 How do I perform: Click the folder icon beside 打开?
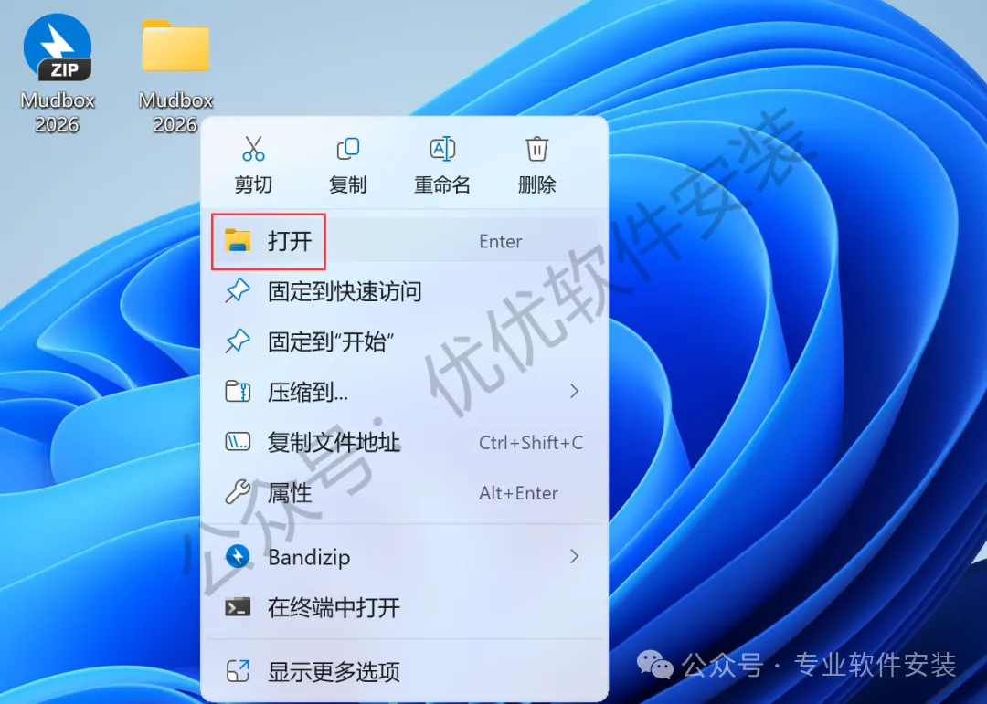[x=238, y=241]
